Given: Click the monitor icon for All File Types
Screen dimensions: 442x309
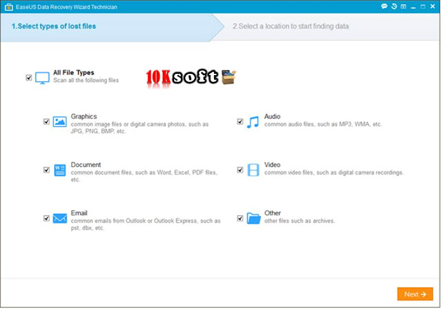Looking at the screenshot, I should click(42, 78).
